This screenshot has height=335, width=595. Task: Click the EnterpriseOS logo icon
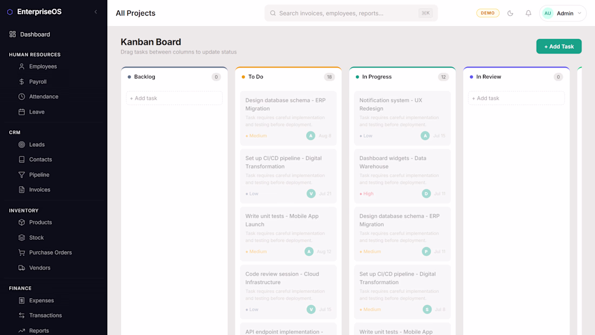click(x=10, y=12)
